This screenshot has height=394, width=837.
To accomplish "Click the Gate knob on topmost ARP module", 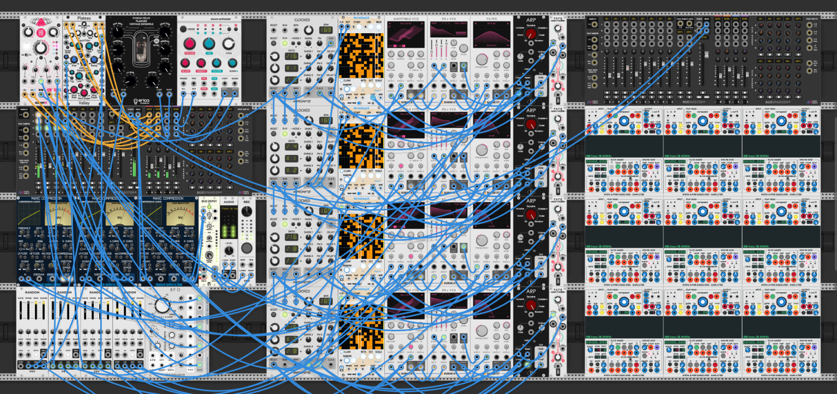I will point(520,56).
